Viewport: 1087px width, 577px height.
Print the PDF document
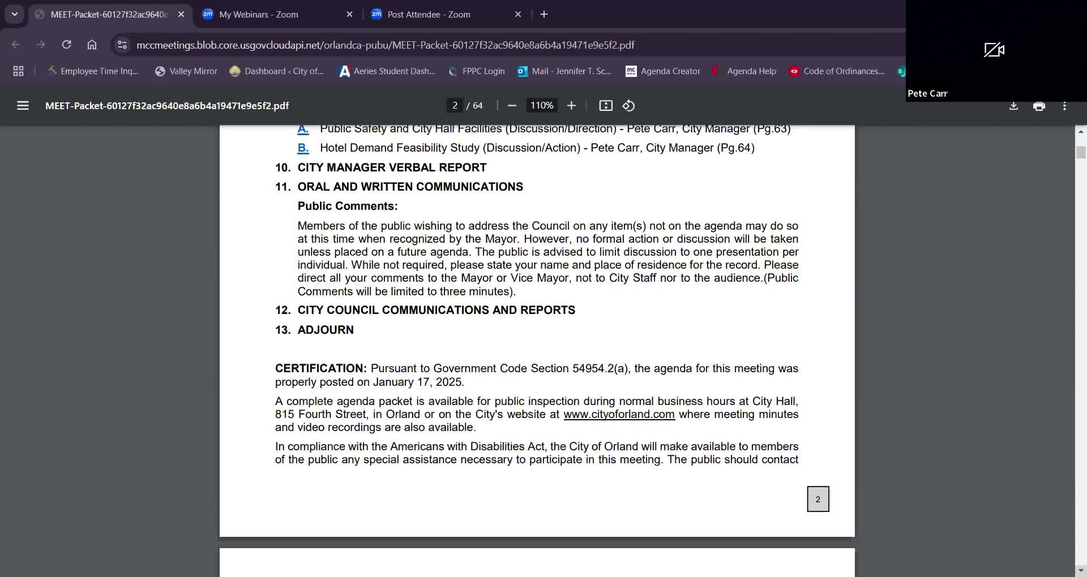1039,106
